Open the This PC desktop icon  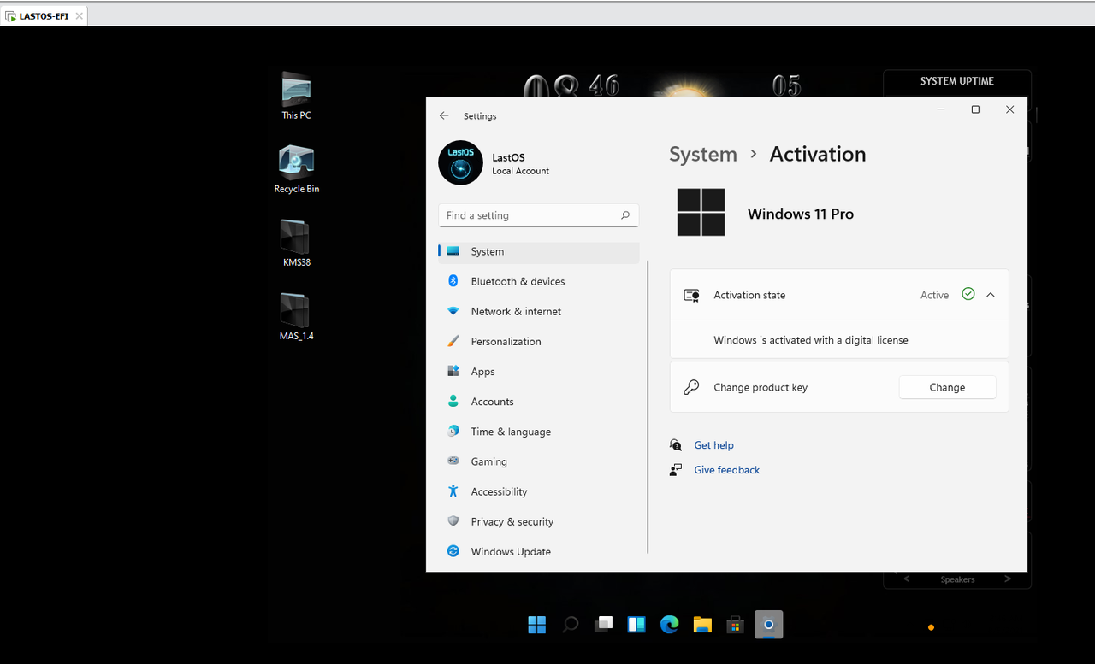(x=296, y=96)
